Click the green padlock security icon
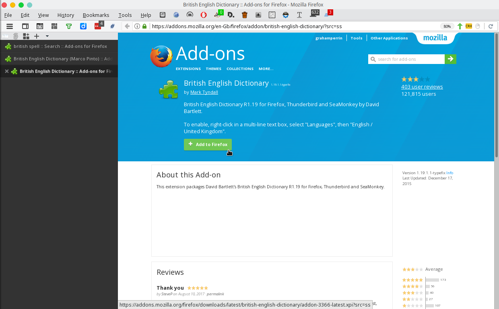This screenshot has width=499, height=309. tap(144, 26)
